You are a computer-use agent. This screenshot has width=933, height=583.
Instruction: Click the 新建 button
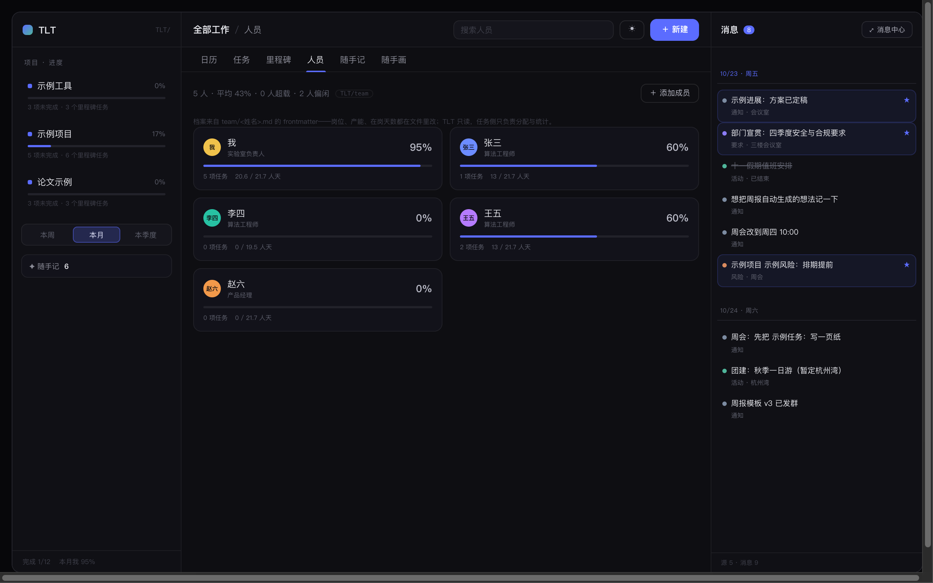674,30
